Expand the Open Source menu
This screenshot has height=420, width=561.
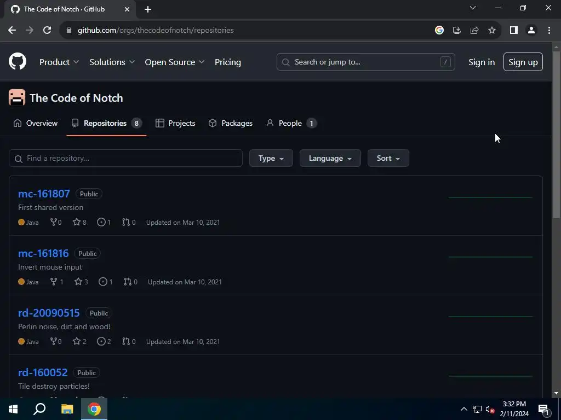pos(175,62)
